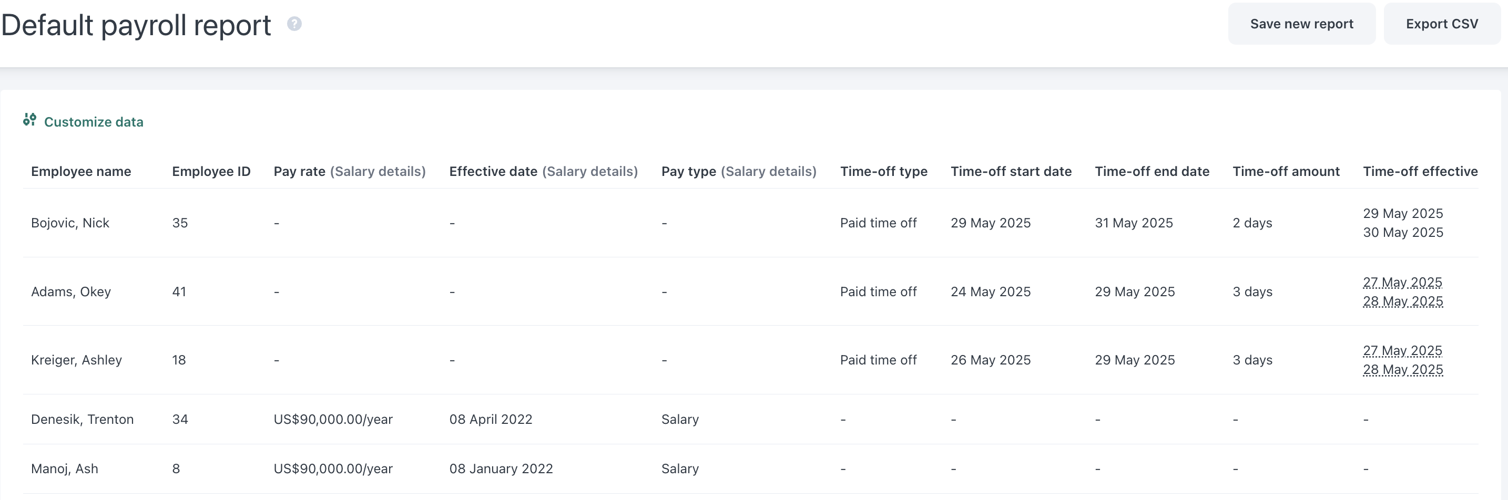
Task: Click start date 24 May 2025
Action: pyautogui.click(x=991, y=291)
